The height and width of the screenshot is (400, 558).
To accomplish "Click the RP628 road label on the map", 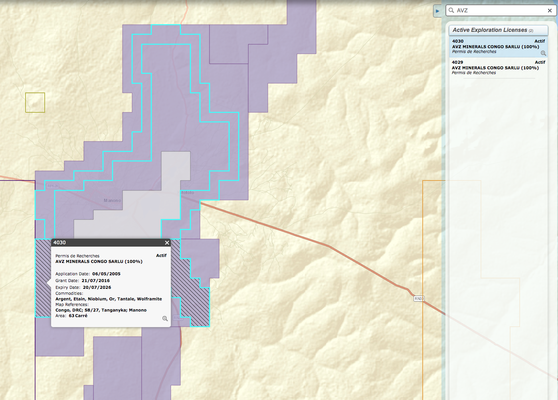I will pos(53,186).
